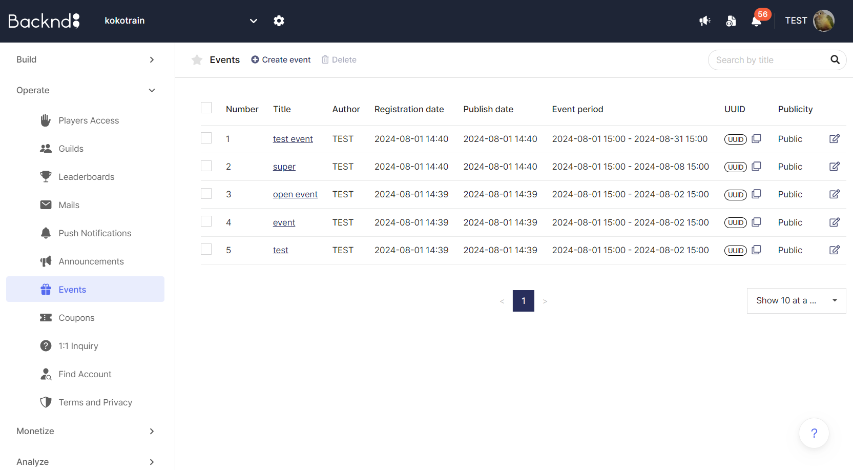Open Leaderboards in the sidebar
This screenshot has width=853, height=470.
click(86, 177)
